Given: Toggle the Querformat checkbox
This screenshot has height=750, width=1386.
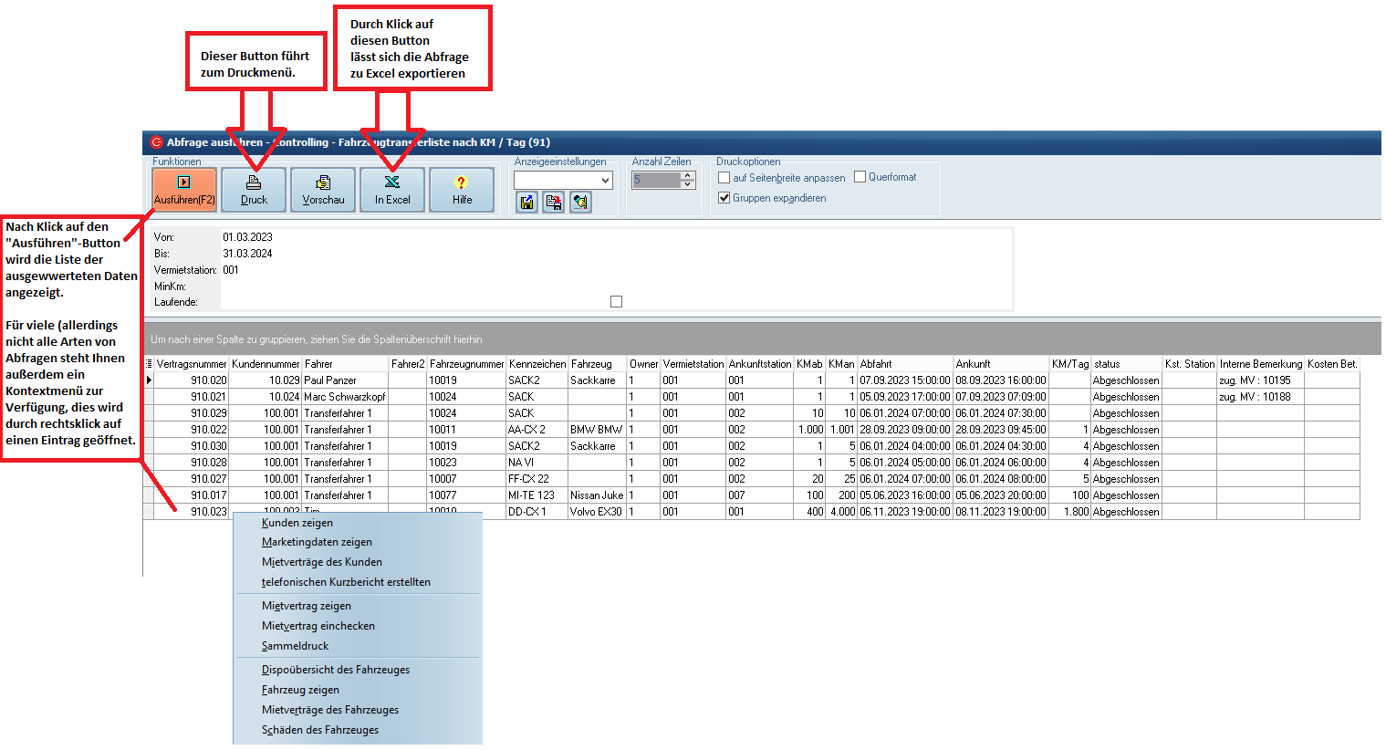Looking at the screenshot, I should point(860,177).
